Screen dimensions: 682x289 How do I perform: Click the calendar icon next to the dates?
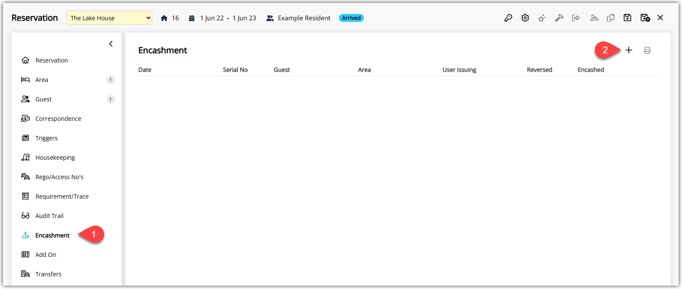click(192, 18)
